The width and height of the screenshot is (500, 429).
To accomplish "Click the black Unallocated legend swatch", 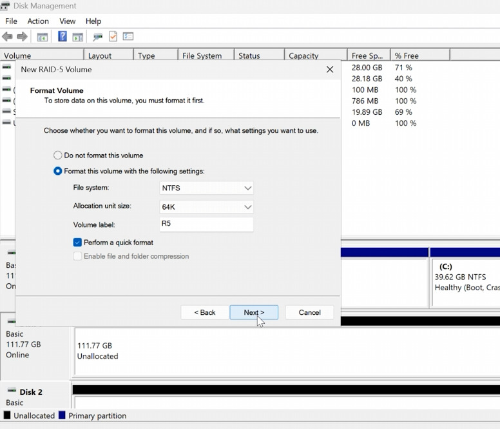I will pos(7,415).
